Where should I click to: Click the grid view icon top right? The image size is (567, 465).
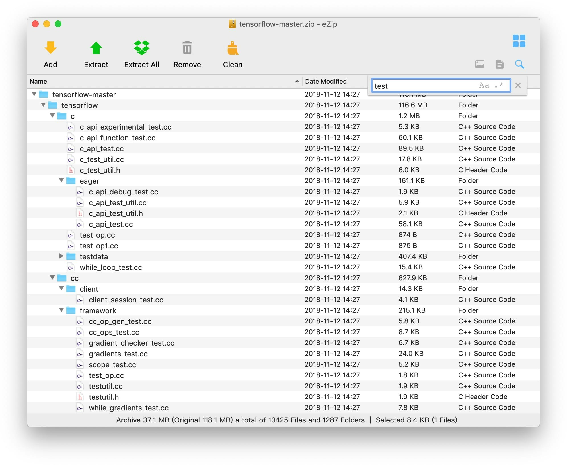point(519,41)
